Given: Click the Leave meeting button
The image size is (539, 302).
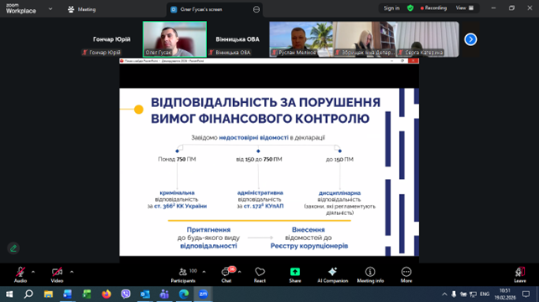Looking at the screenshot, I should click(x=520, y=274).
